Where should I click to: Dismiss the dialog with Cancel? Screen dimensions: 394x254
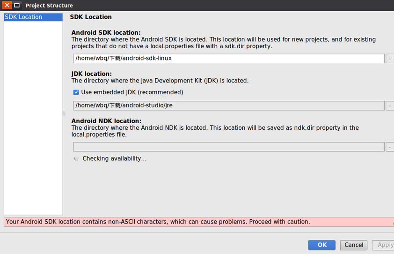(x=354, y=245)
